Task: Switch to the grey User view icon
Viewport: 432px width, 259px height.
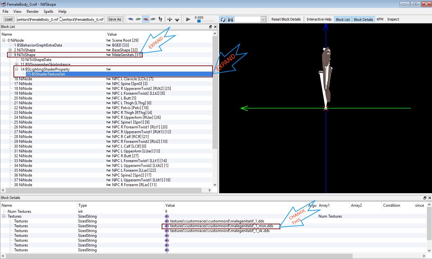Action: 153,19
